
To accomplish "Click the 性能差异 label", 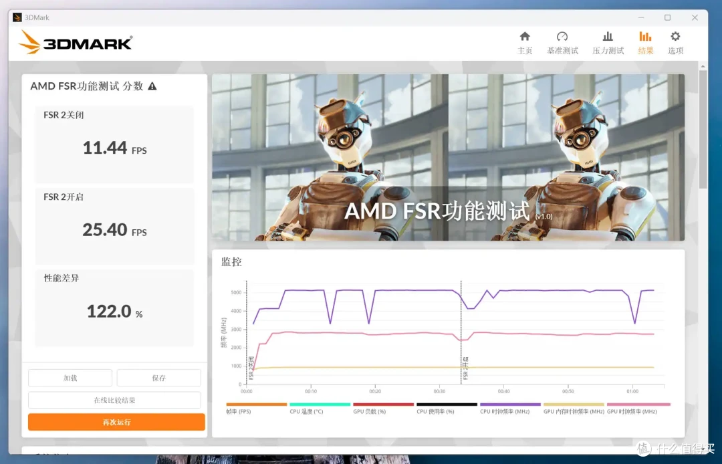I will 62,278.
